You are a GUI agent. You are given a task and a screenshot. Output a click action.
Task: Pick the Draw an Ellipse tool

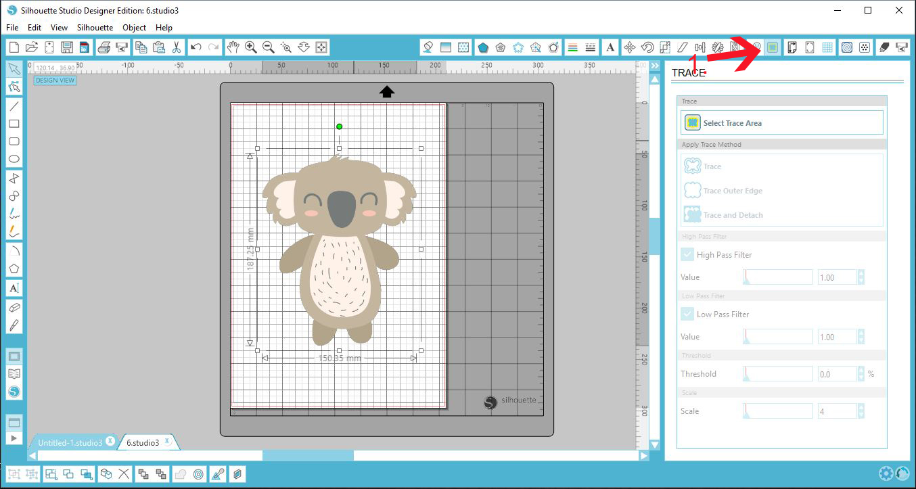tap(14, 159)
